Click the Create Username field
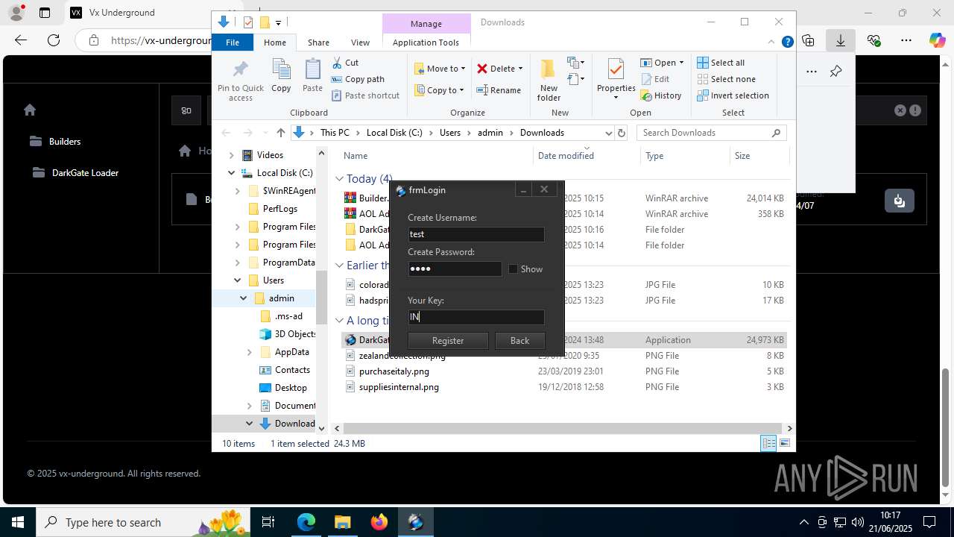 [476, 234]
